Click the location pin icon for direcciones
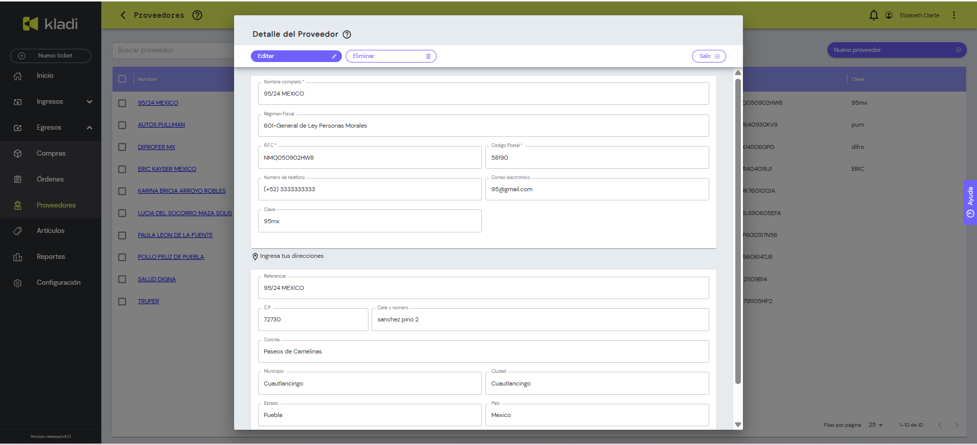The height and width of the screenshot is (445, 977). (255, 256)
